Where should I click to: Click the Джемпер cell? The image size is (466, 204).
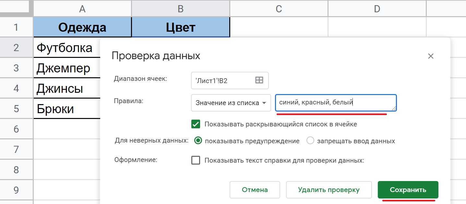pos(67,68)
